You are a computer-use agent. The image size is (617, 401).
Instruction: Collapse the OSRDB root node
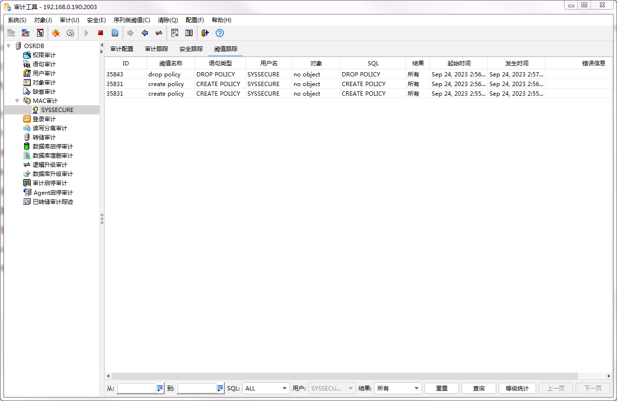point(8,46)
